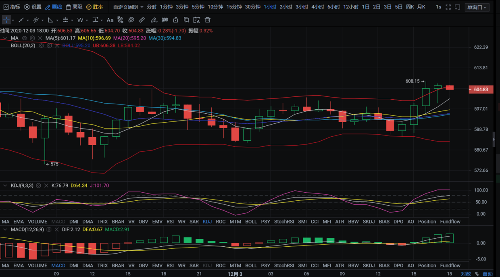Select the crosshair cursor tool
500x277 pixels.
[x=6, y=20]
